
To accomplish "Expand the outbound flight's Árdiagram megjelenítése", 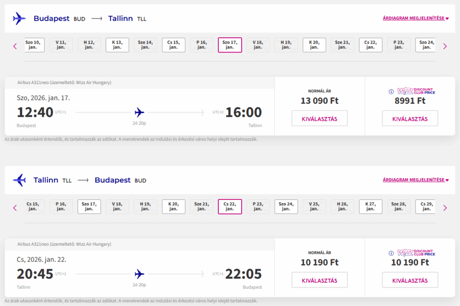I will (x=416, y=18).
